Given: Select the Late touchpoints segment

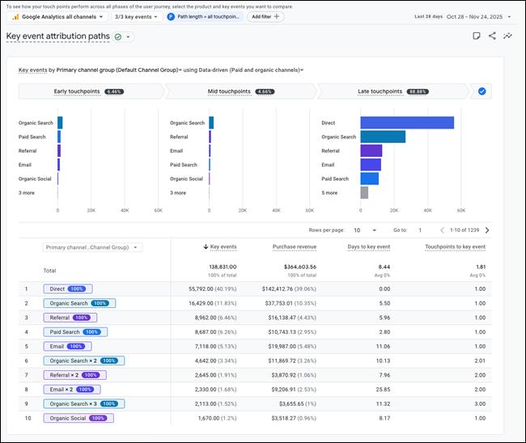Looking at the screenshot, I should pyautogui.click(x=392, y=91).
